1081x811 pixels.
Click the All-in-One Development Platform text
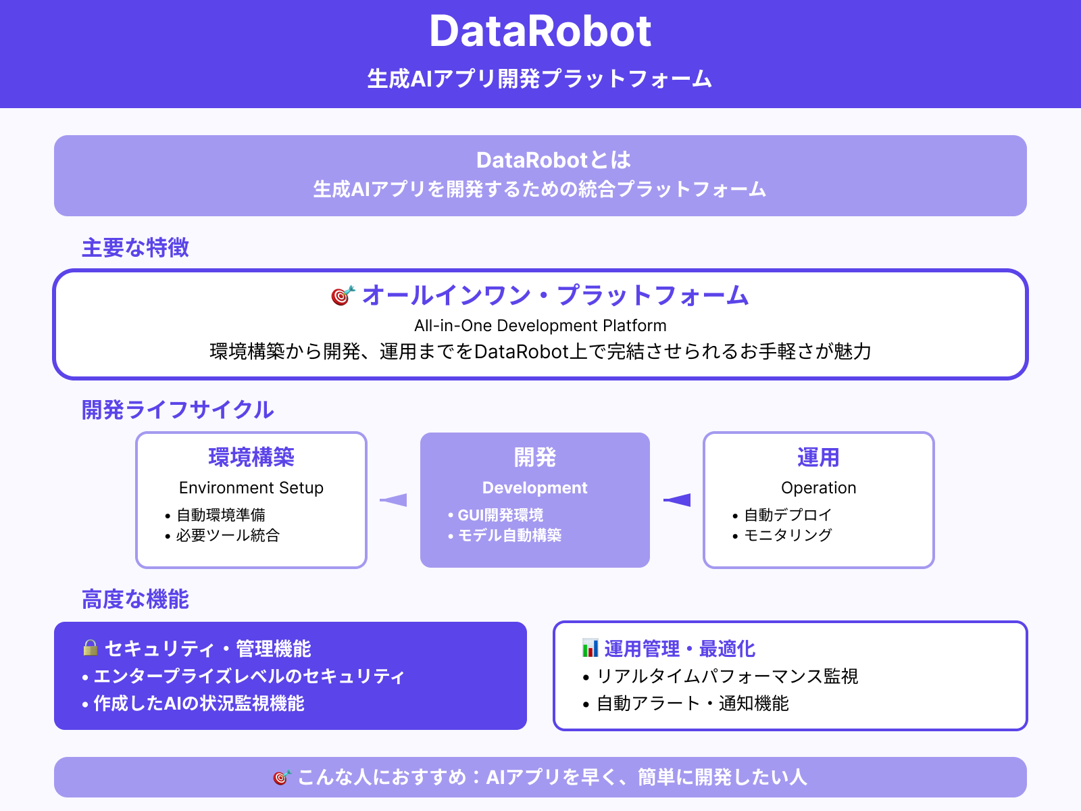540,325
